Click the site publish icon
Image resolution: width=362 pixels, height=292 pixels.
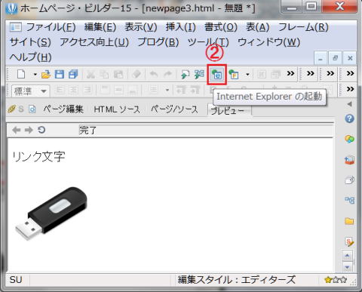[199, 75]
